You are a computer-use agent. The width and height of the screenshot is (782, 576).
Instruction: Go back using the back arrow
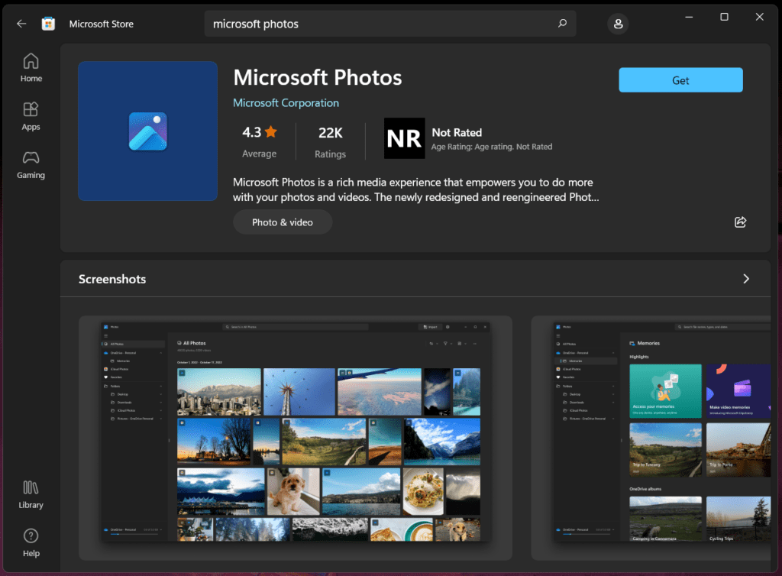coord(21,24)
